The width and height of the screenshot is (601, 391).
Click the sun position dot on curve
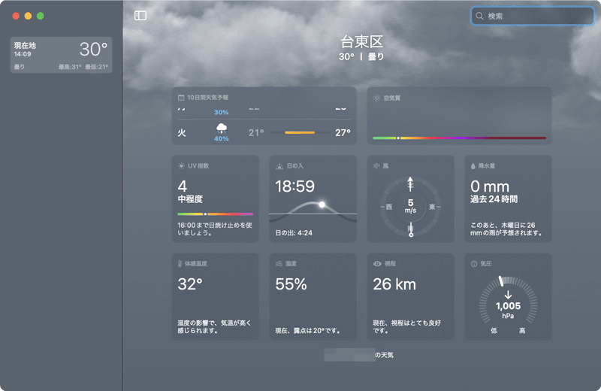tap(322, 205)
